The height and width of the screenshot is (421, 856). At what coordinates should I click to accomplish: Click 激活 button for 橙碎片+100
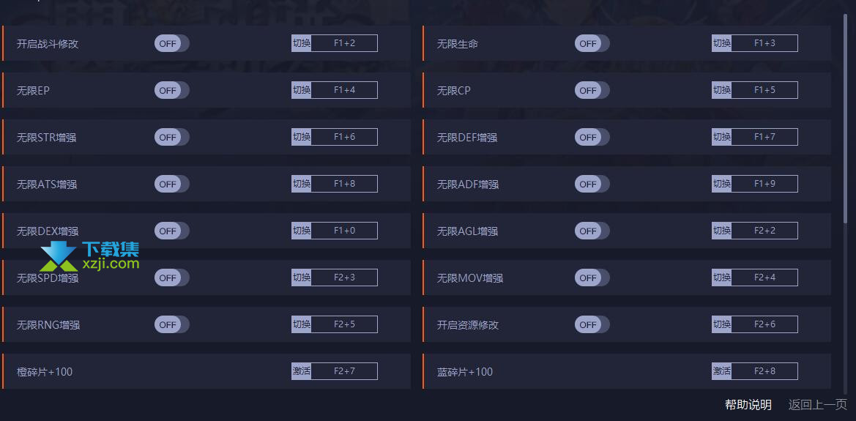[302, 371]
